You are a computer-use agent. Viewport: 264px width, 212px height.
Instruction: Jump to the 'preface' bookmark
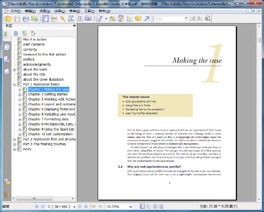[x=29, y=60]
